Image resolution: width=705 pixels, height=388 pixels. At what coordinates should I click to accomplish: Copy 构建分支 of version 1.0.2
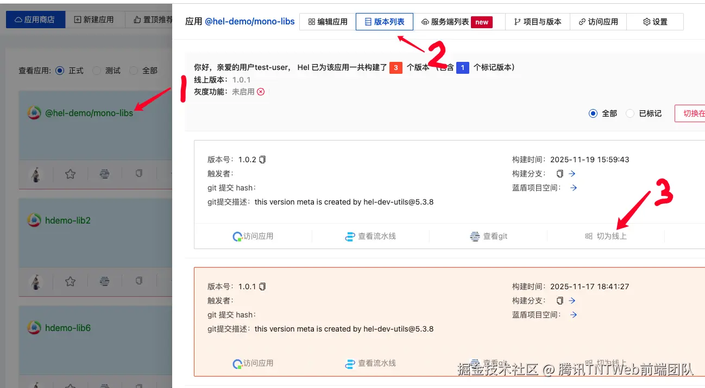(x=560, y=174)
